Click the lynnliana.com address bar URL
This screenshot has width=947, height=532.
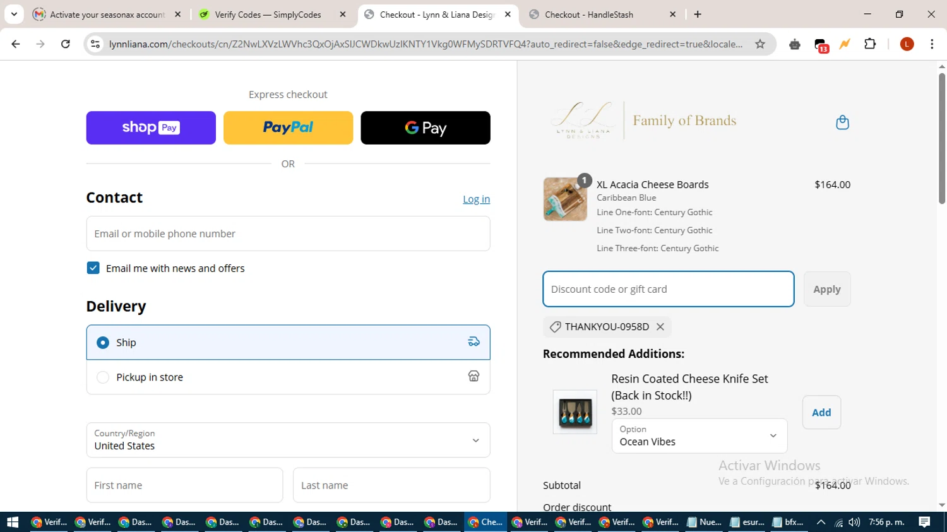pyautogui.click(x=426, y=44)
